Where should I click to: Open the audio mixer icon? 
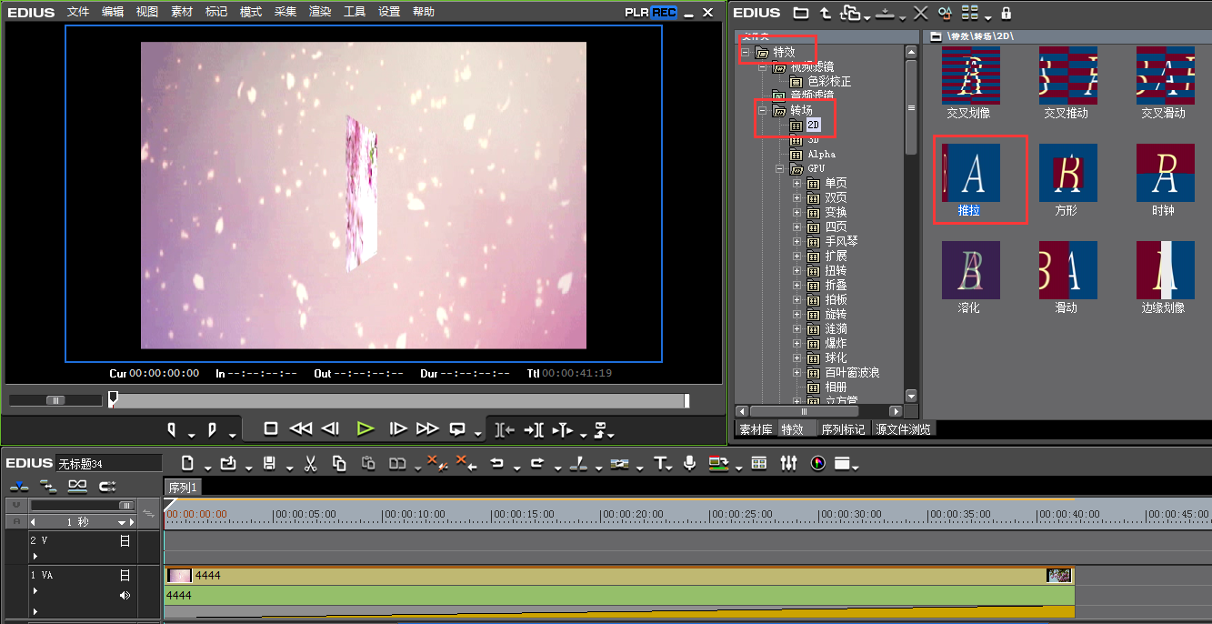click(788, 464)
